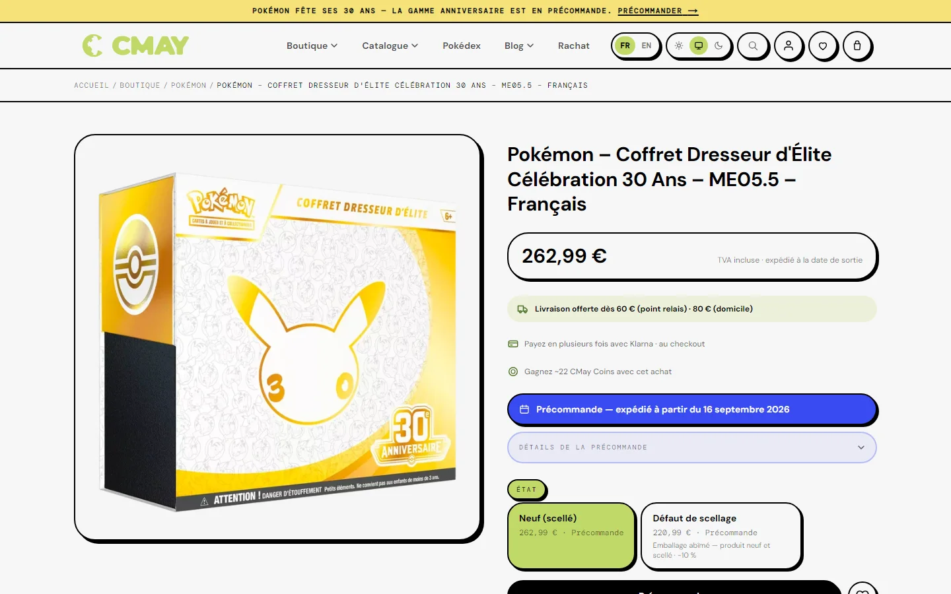
Task: Switch to light theme sun icon
Action: [679, 46]
